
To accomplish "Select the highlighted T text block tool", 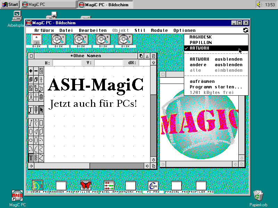I will tap(31, 158).
